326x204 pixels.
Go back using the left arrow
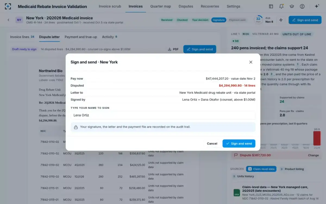click(8, 20)
